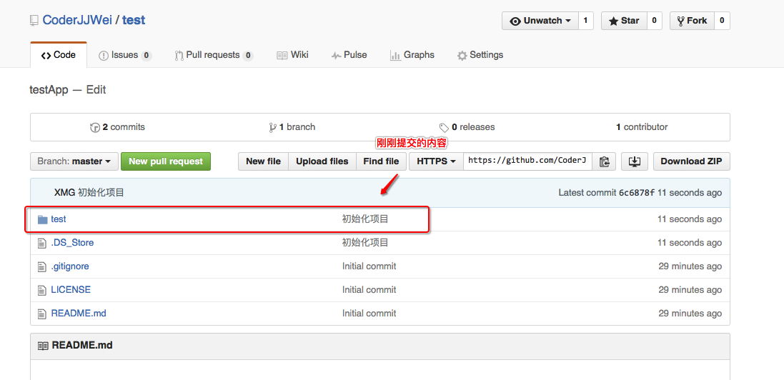
Task: Click the Settings gear icon
Action: (462, 56)
